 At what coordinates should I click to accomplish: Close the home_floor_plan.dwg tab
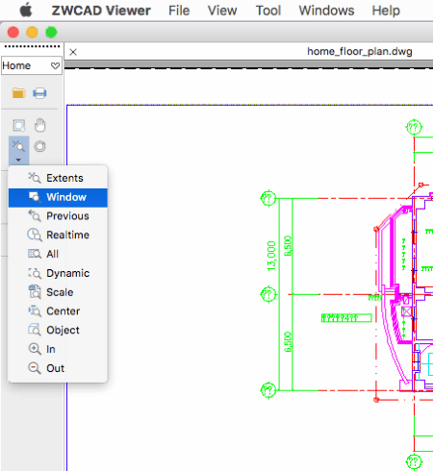pos(73,52)
